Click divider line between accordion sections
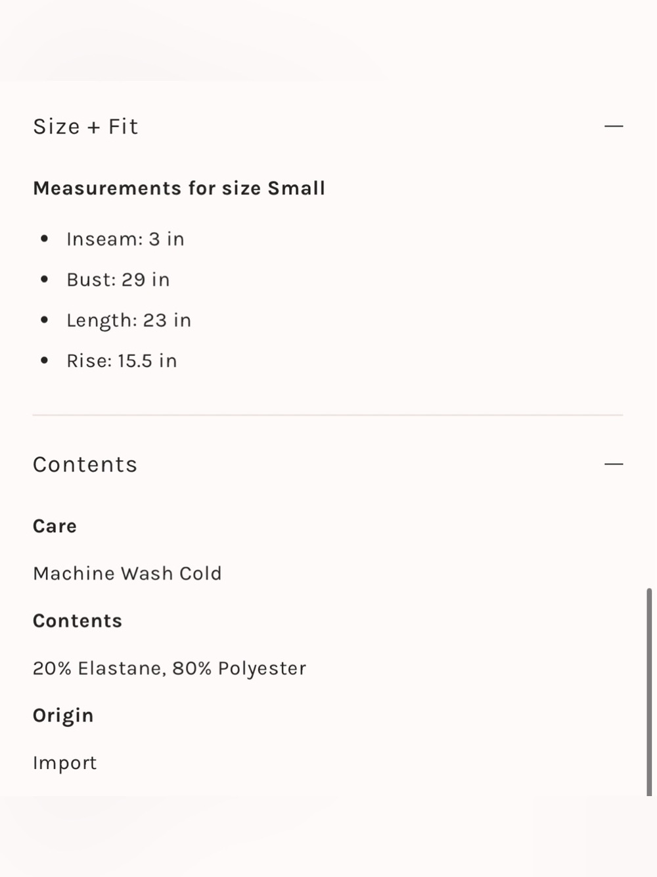Screen dimensions: 657x877 (x=328, y=415)
